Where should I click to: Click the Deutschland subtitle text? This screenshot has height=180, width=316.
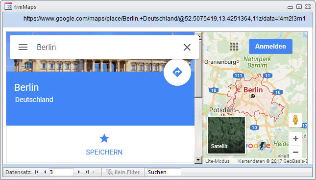[34, 100]
